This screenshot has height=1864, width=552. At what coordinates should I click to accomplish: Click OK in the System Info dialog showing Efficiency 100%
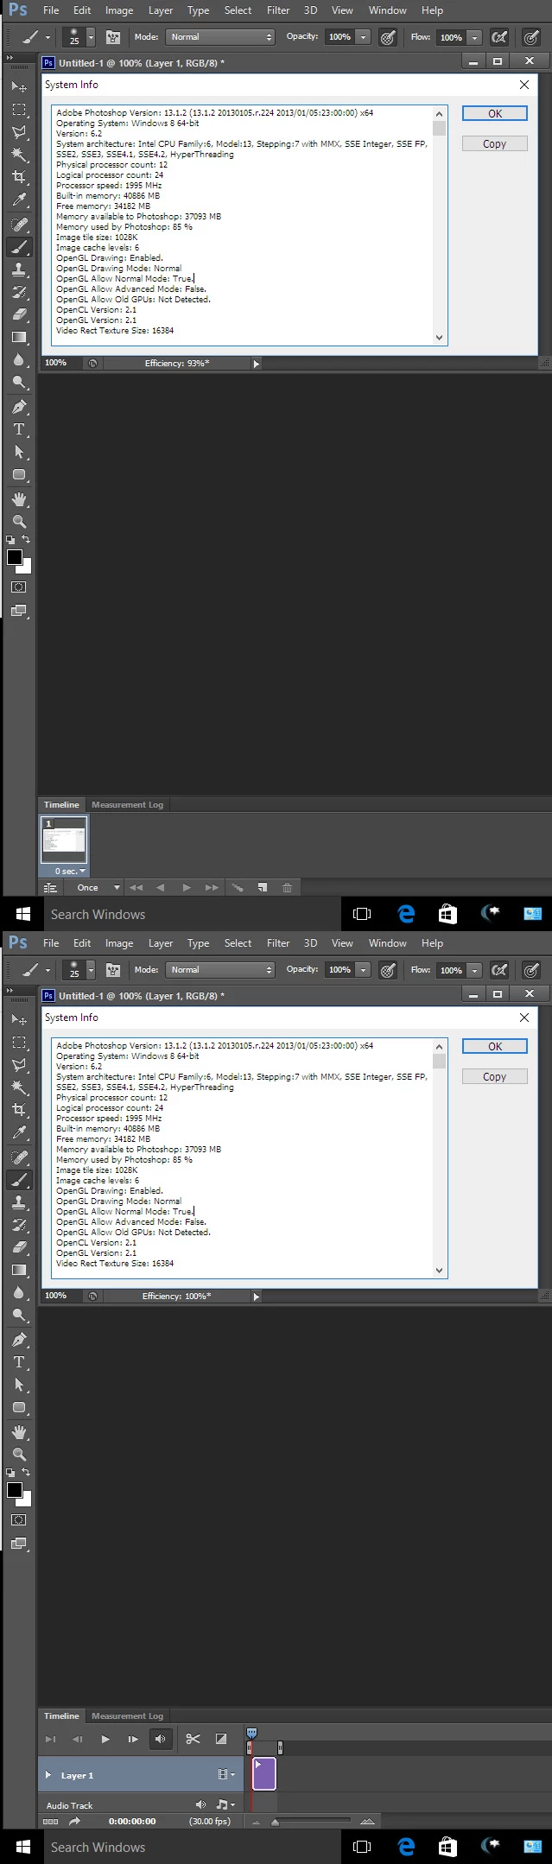pos(495,1046)
